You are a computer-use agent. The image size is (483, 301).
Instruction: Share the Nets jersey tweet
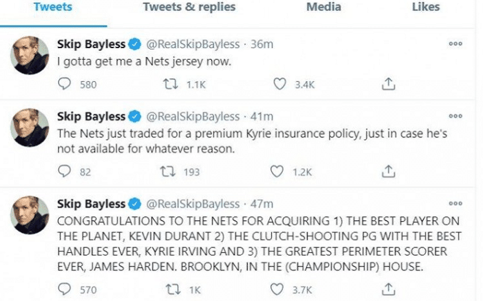388,84
